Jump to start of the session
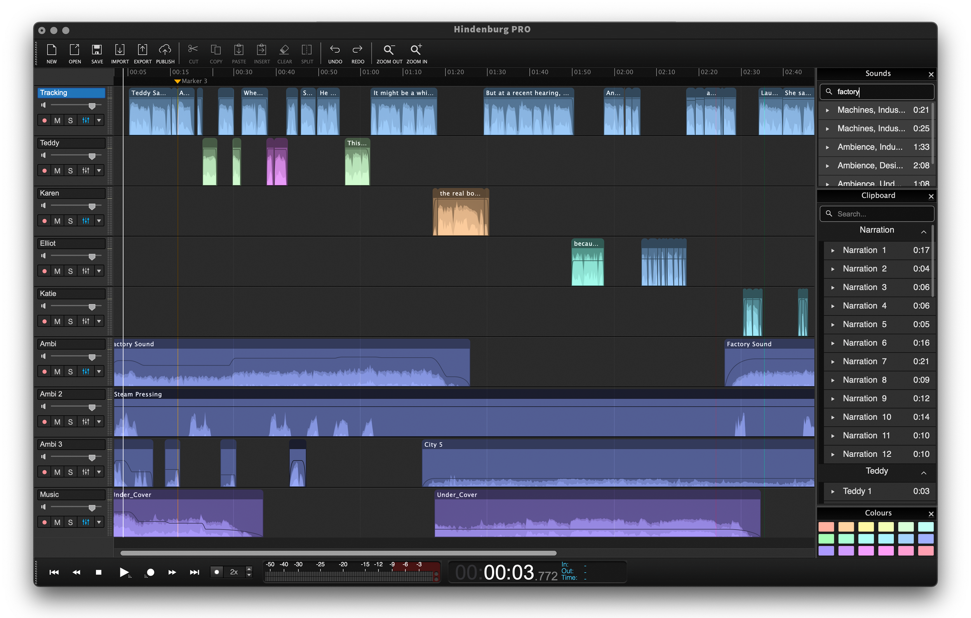Screen dimensions: 971x618 click(x=54, y=572)
